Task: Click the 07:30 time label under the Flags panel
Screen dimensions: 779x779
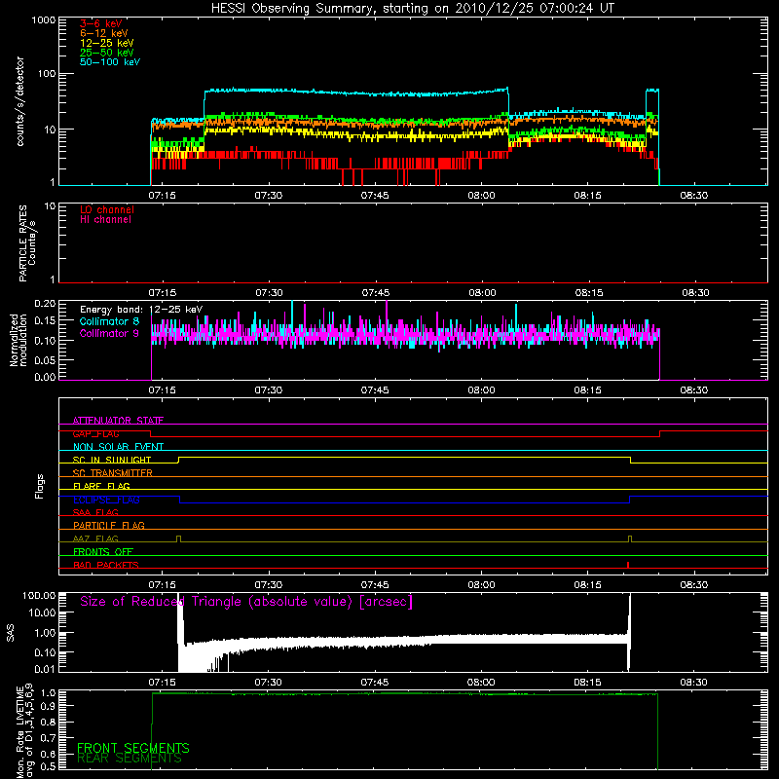Action: pyautogui.click(x=269, y=585)
